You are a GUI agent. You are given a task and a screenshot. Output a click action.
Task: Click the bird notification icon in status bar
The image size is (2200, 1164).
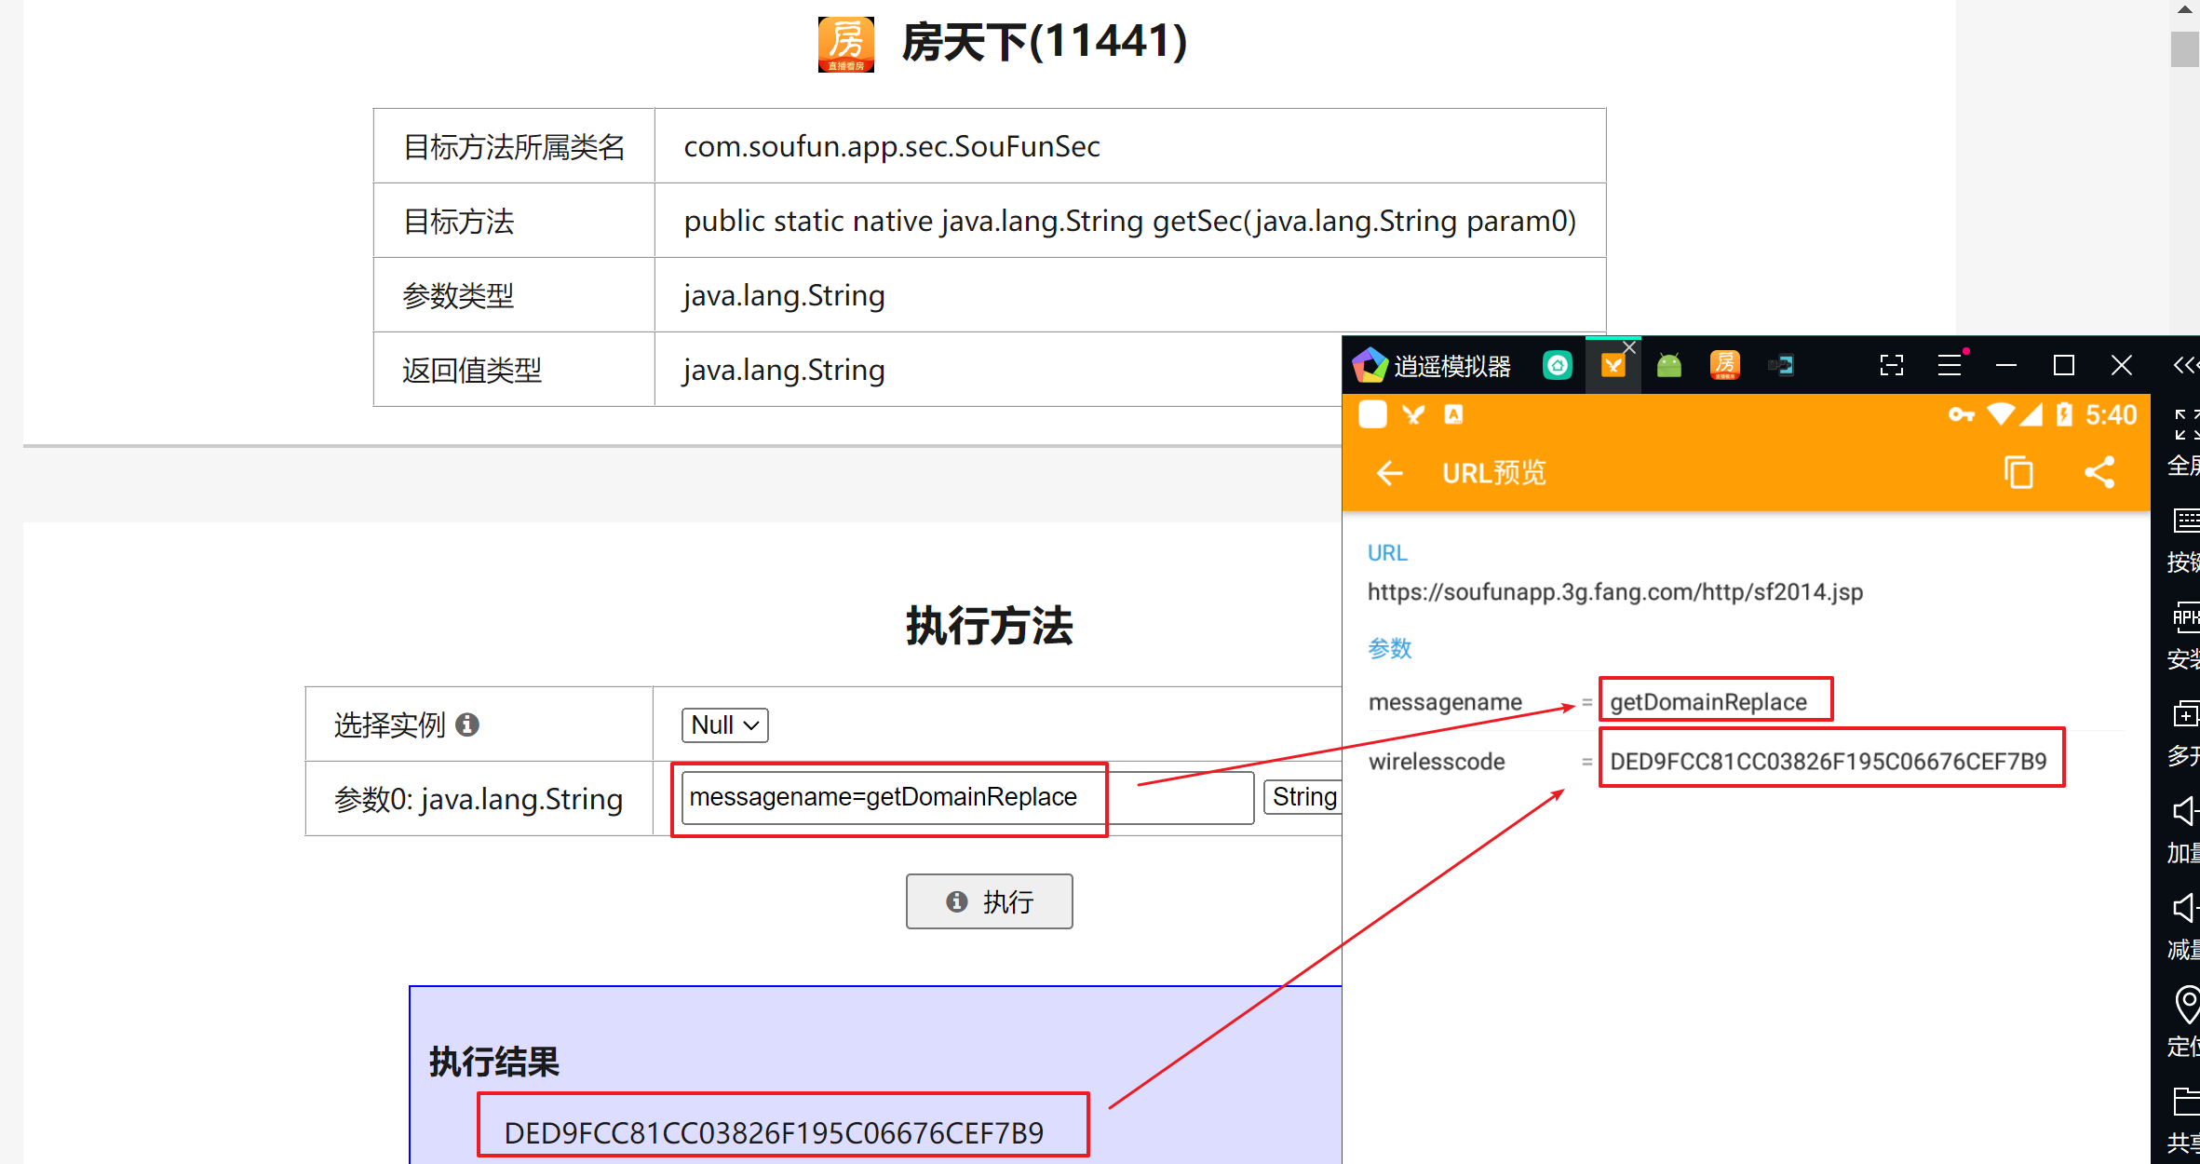(x=1413, y=414)
